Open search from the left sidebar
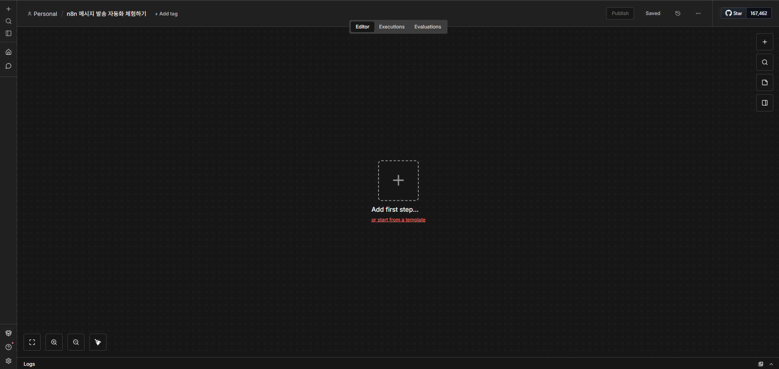 click(9, 21)
